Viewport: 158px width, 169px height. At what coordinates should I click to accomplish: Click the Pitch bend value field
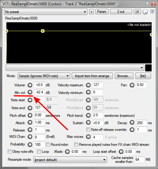[98, 115]
